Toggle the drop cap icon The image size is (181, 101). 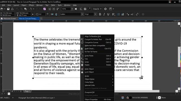point(122,14)
